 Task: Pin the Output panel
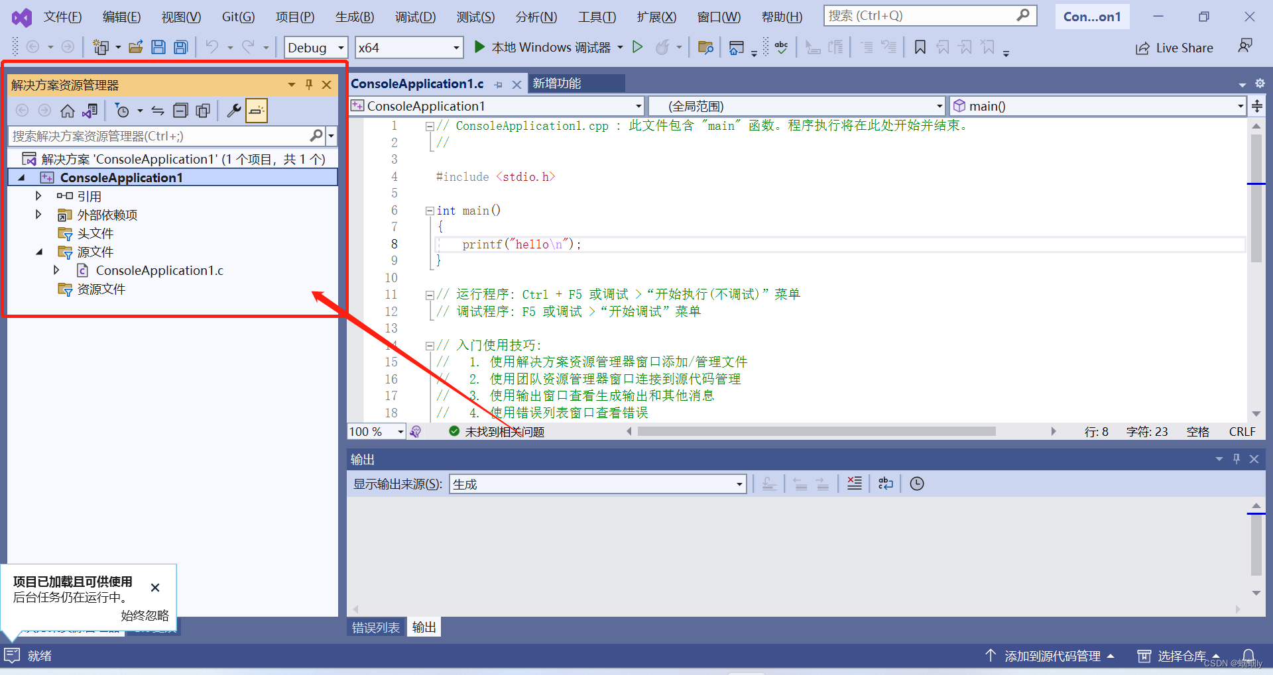point(1237,458)
